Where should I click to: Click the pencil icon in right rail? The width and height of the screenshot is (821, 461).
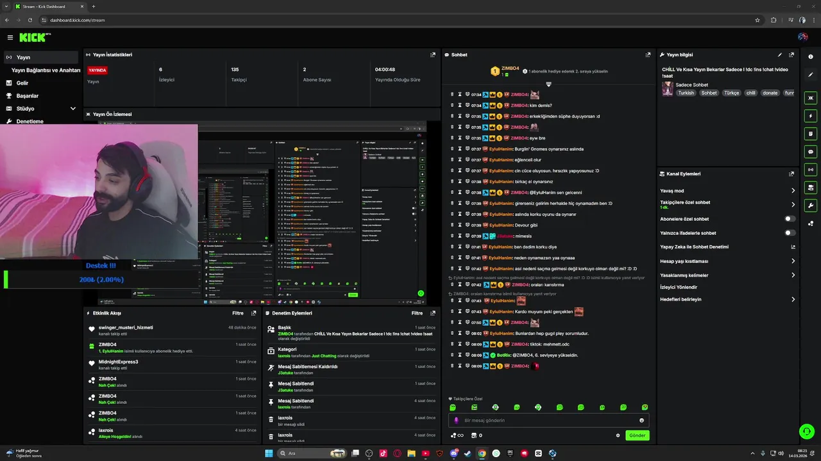(811, 75)
